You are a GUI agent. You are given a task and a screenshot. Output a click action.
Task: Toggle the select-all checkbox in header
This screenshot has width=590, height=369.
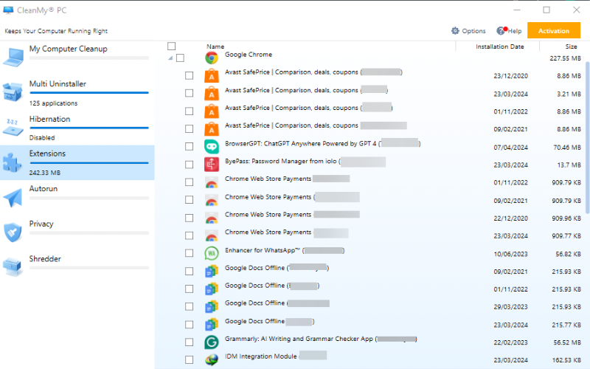point(172,46)
